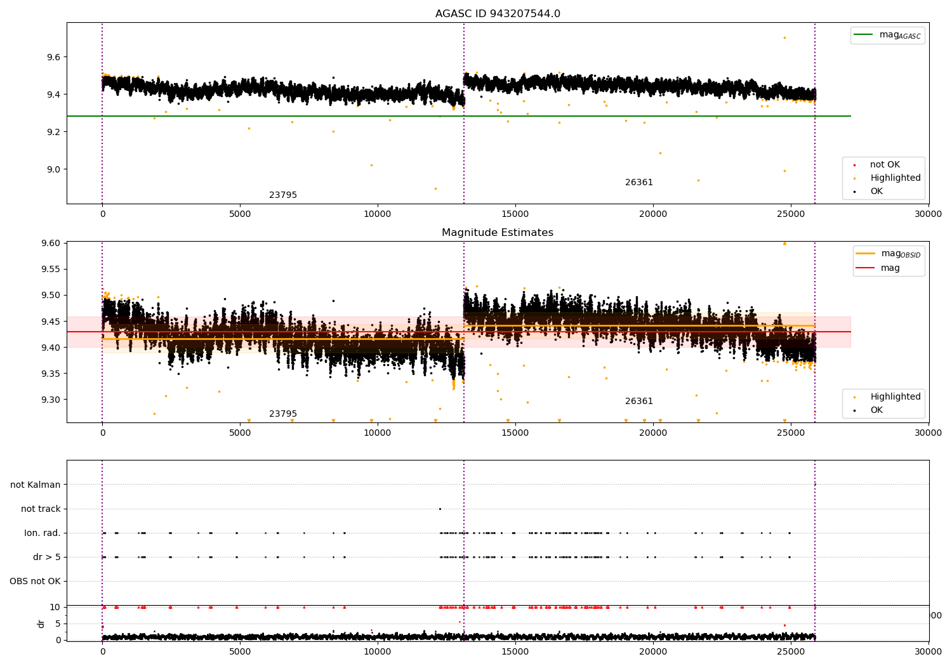
Task: Click the 9.0 tick label on top plot
Action: tap(53, 169)
